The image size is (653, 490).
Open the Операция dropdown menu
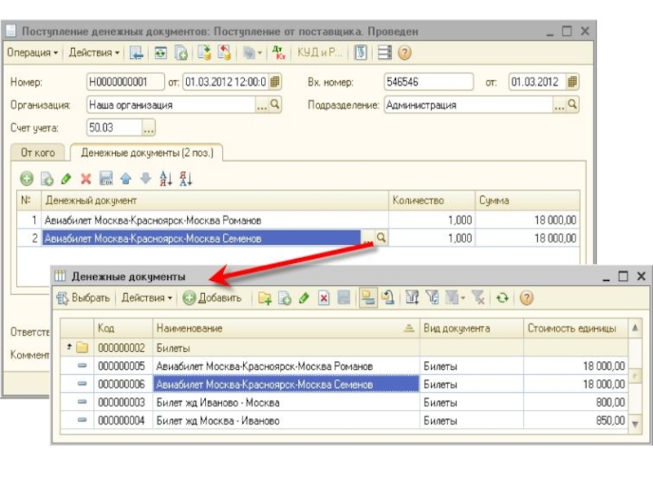(33, 53)
